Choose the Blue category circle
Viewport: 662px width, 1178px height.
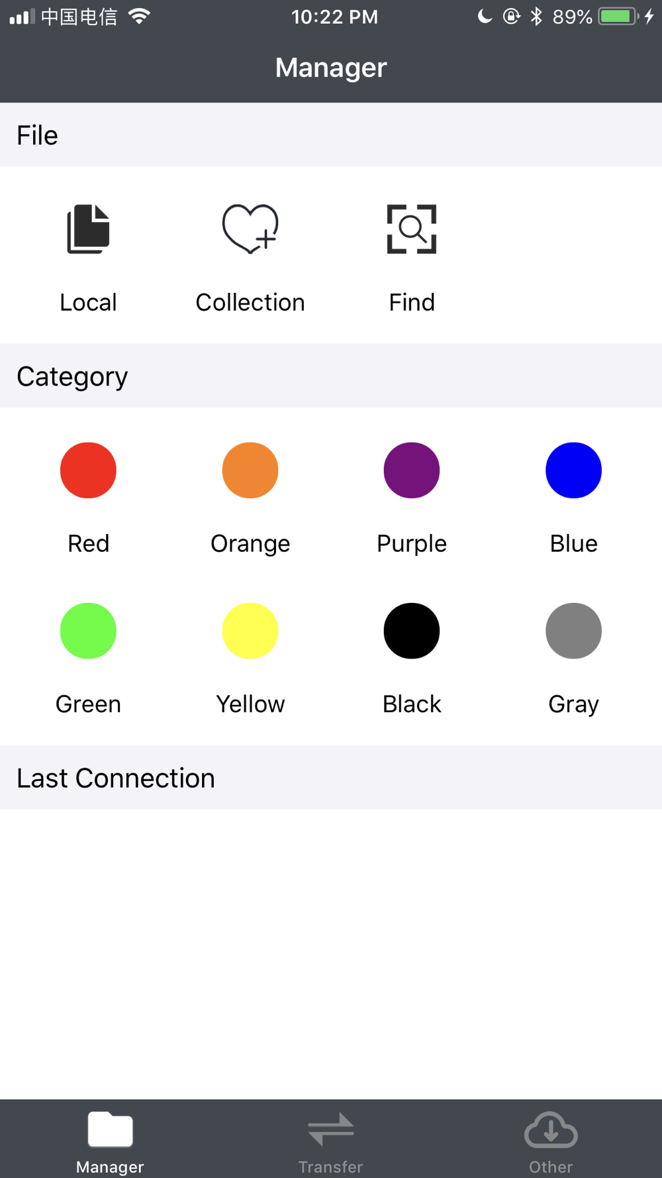tap(573, 470)
